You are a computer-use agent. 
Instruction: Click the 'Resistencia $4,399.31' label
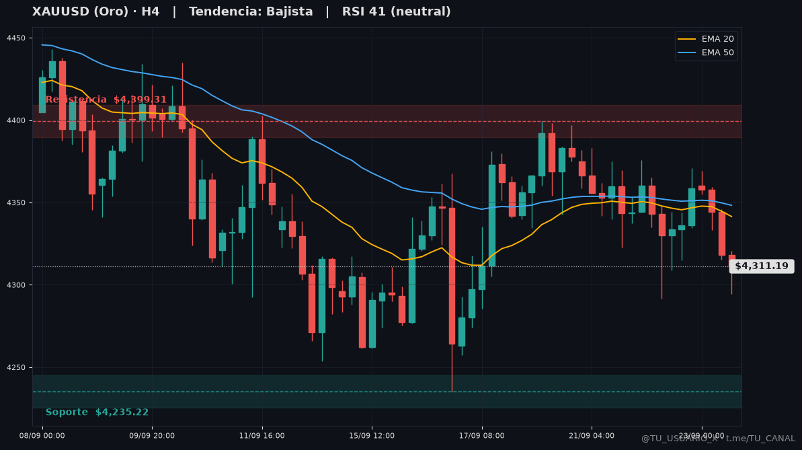pyautogui.click(x=106, y=100)
